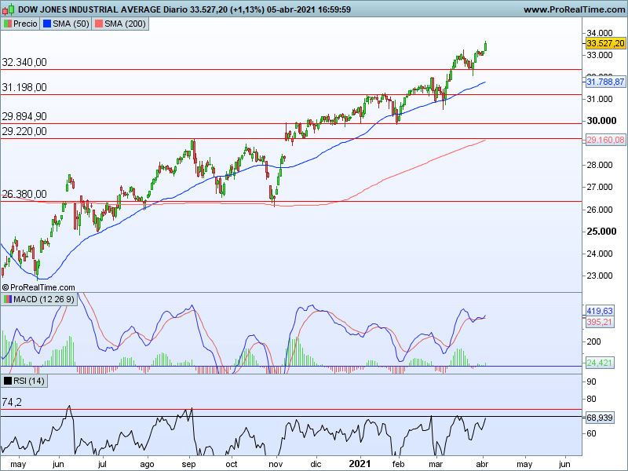
Task: Click the 32.340,00 resistance level label
Action: tap(24, 62)
